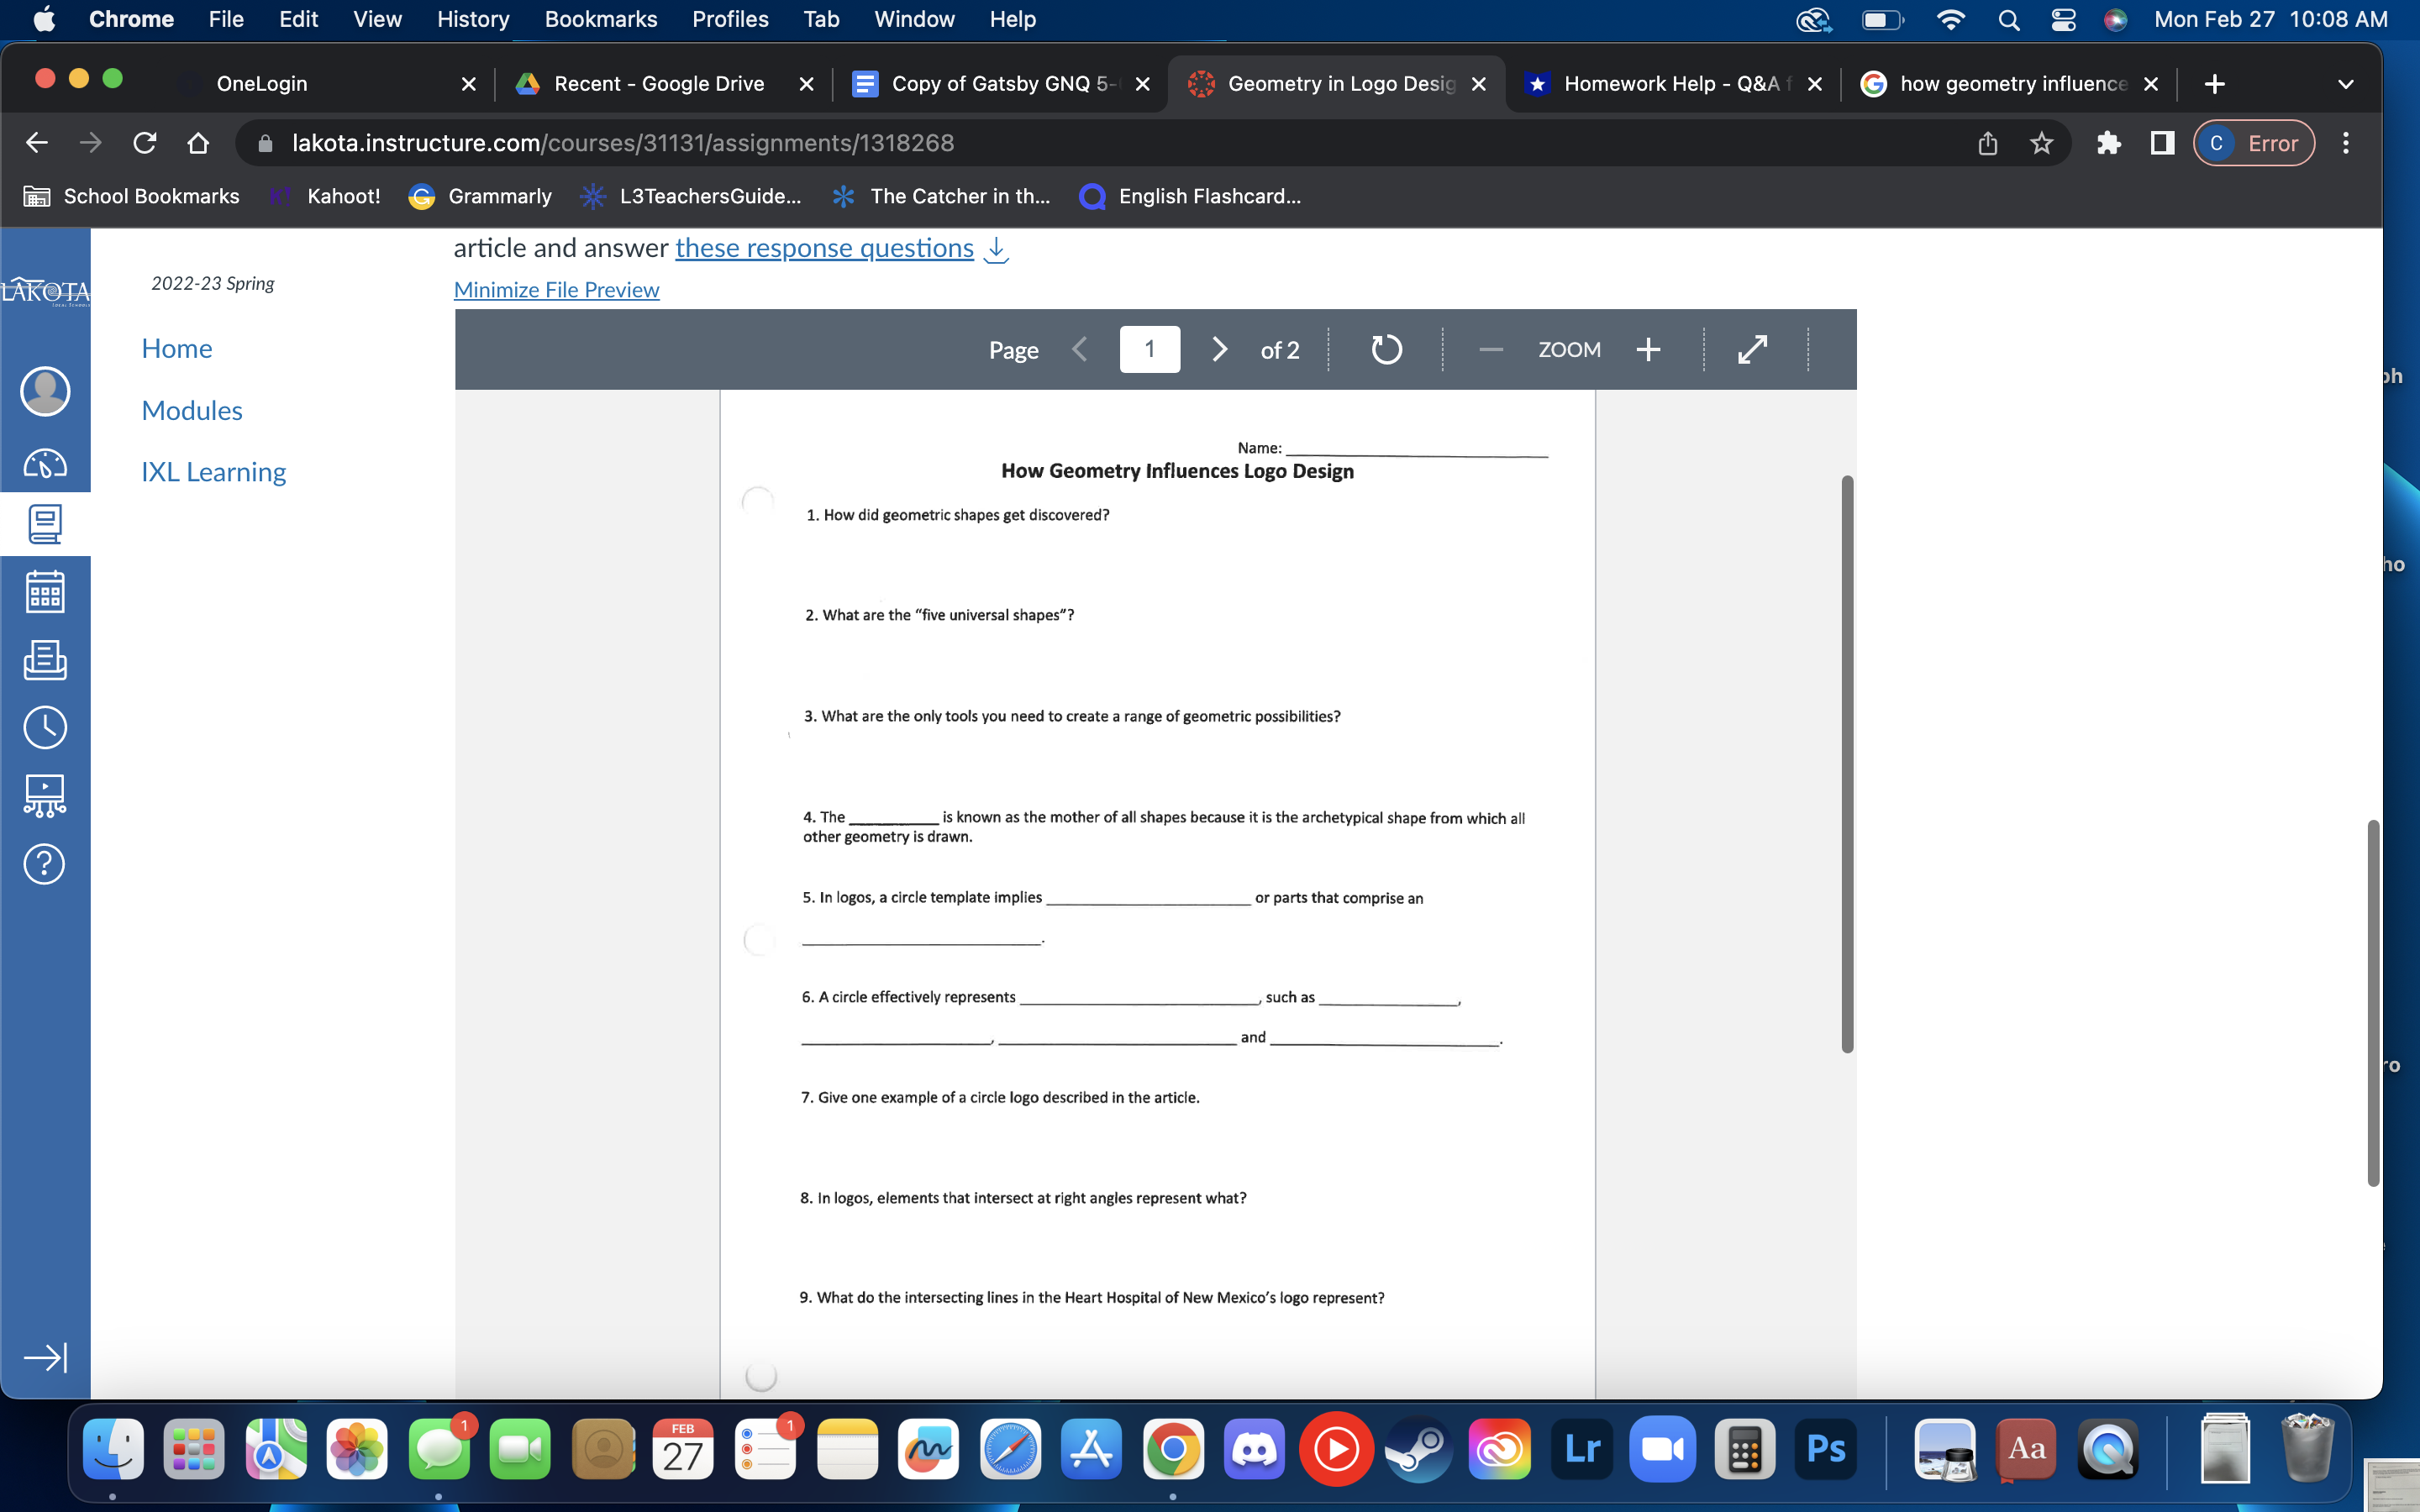Collapse preview using Minimize File Preview
Screen dimensions: 2420x1512
pos(556,289)
